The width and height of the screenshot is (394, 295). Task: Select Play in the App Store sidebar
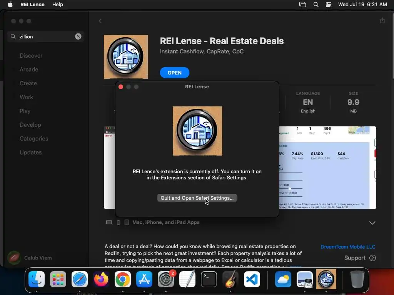[x=25, y=111]
